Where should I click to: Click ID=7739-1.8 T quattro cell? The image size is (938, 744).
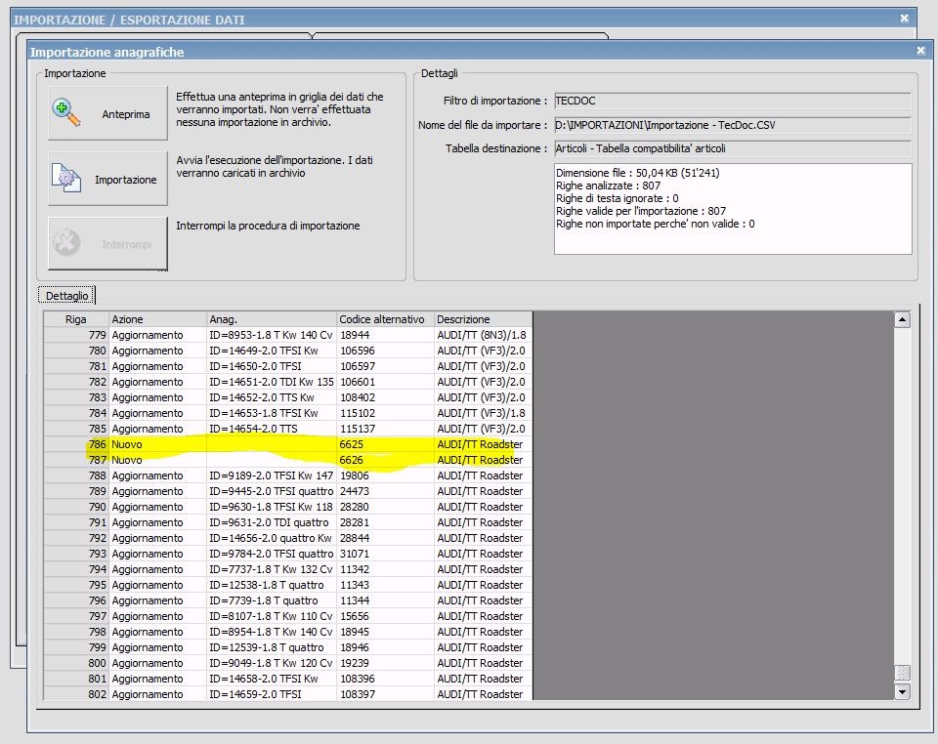pos(272,599)
